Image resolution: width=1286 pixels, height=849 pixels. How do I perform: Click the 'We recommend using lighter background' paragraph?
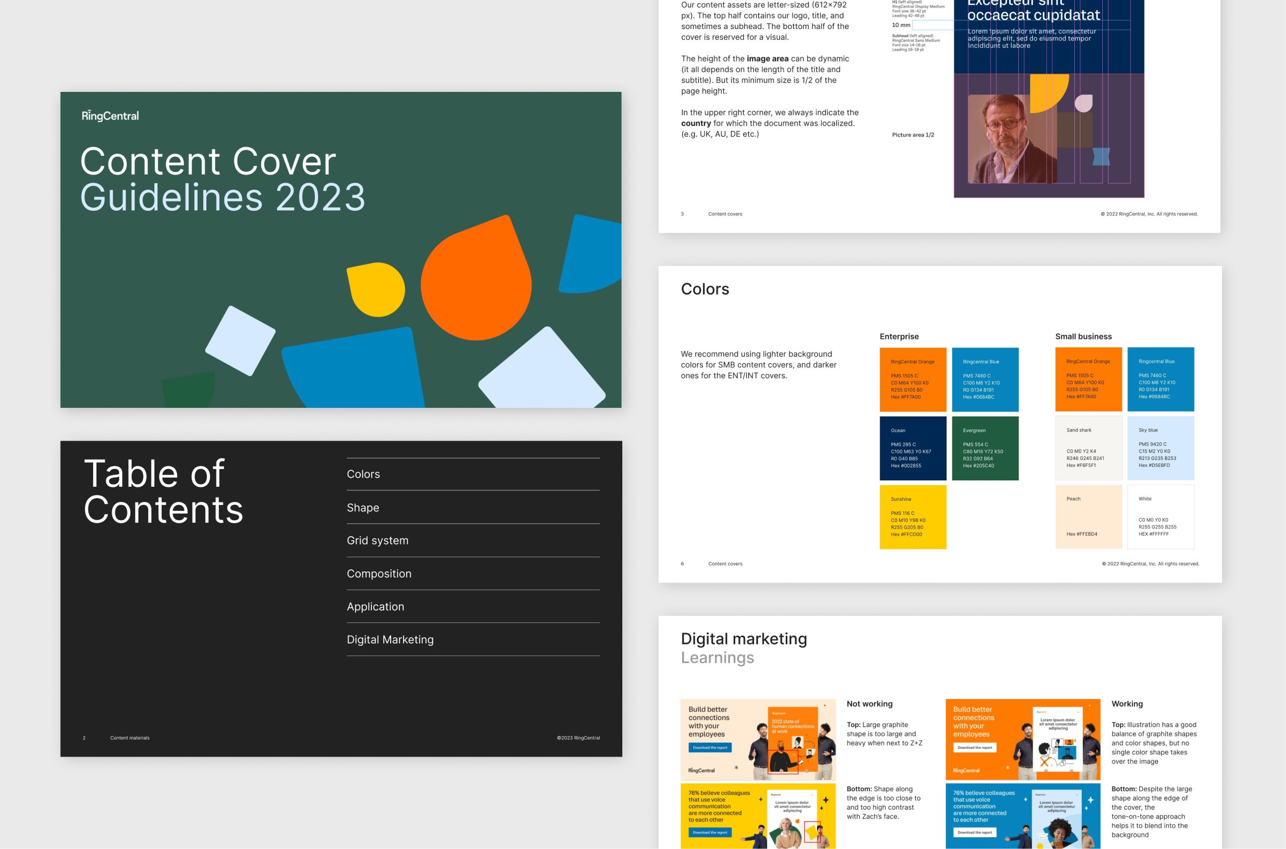pyautogui.click(x=759, y=365)
